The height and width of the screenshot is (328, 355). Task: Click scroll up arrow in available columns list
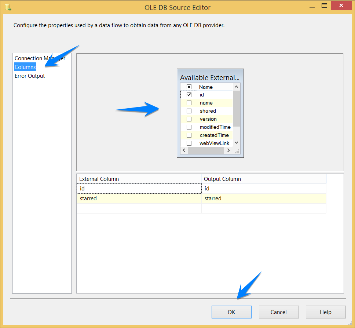coord(237,87)
